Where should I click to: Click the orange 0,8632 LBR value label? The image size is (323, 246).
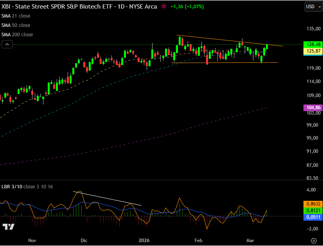(312, 204)
